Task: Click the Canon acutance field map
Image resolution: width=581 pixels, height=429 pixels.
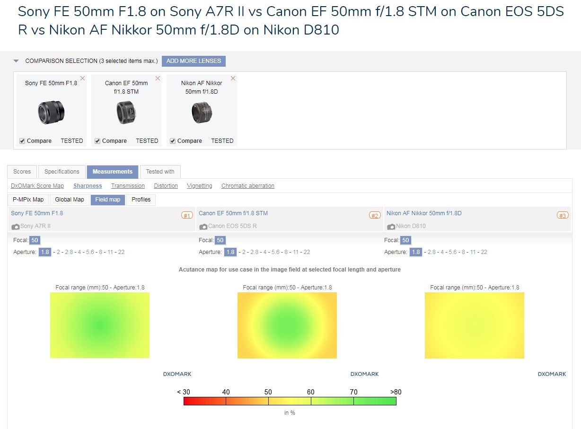Action: coord(287,325)
